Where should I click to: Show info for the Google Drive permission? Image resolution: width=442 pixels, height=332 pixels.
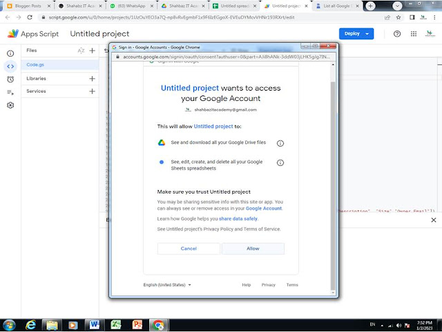pyautogui.click(x=280, y=143)
